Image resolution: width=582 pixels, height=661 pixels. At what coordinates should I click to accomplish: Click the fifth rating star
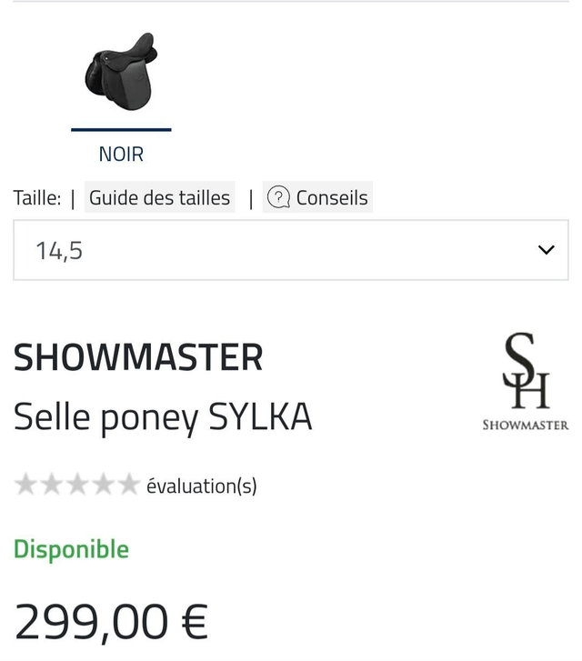pos(128,486)
